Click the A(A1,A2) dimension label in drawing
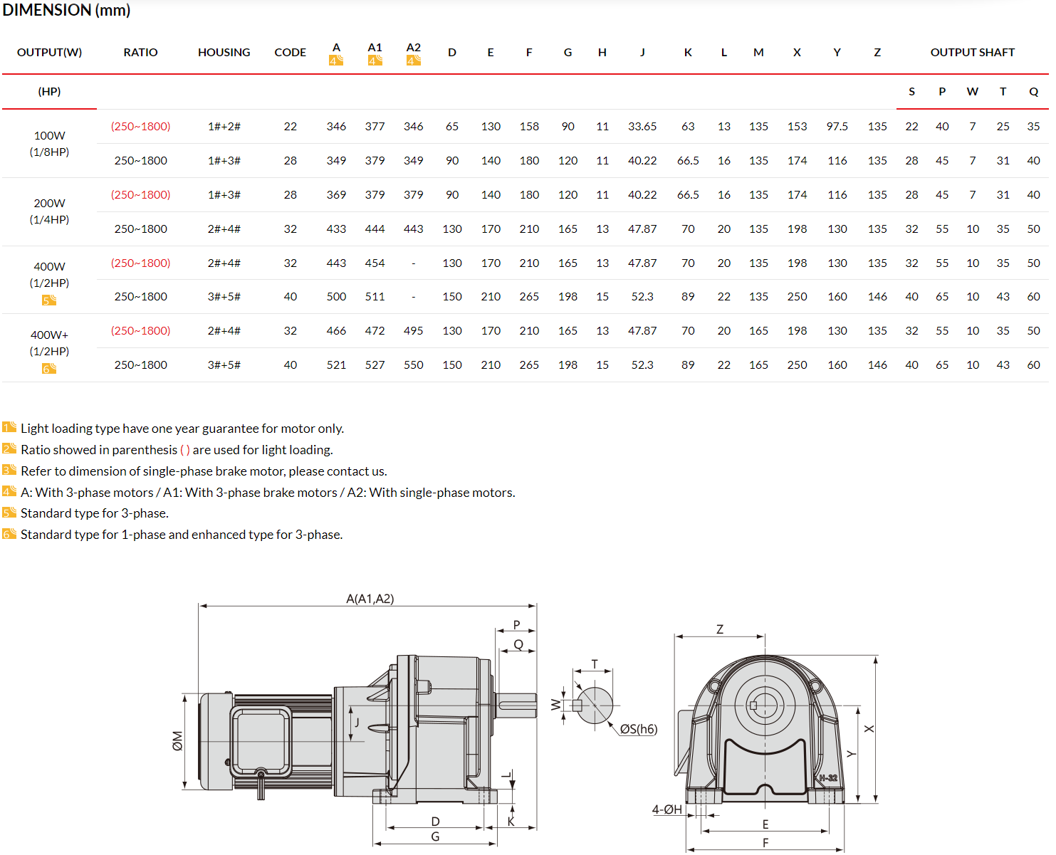Screen dimensions: 1056x855 370,599
